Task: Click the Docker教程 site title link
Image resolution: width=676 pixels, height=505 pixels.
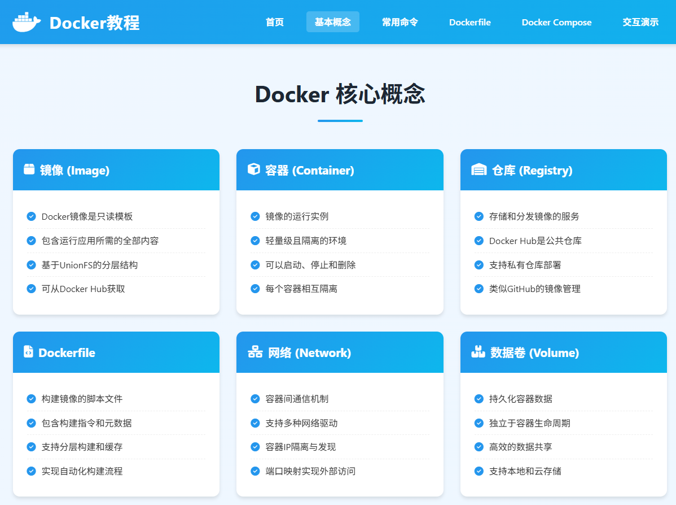Action: (x=94, y=23)
